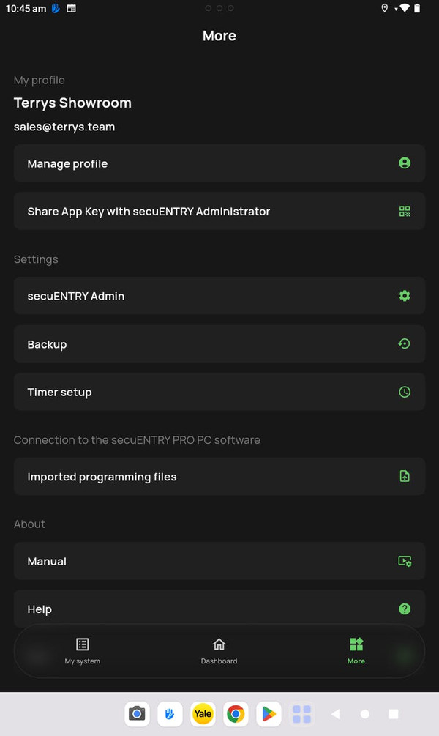Tap the About section header
439x736 pixels.
tap(29, 524)
